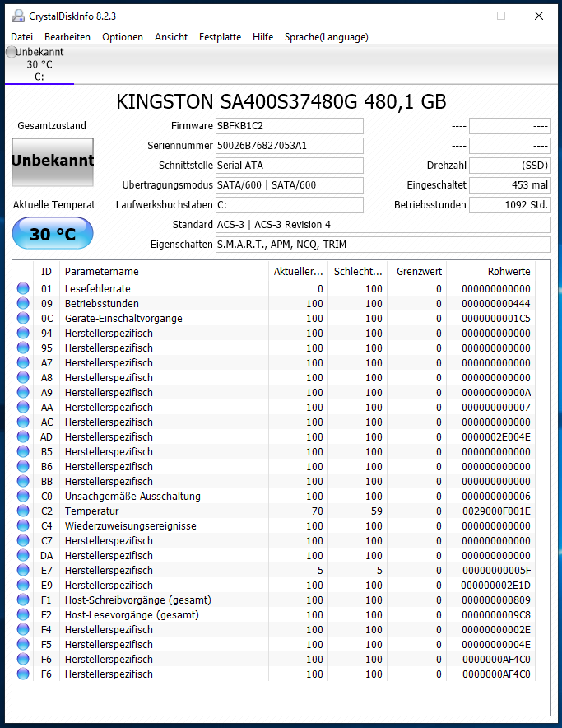Image resolution: width=562 pixels, height=728 pixels.
Task: Click the Übertragungsmodus field SATA/600
Action: pyautogui.click(x=290, y=185)
